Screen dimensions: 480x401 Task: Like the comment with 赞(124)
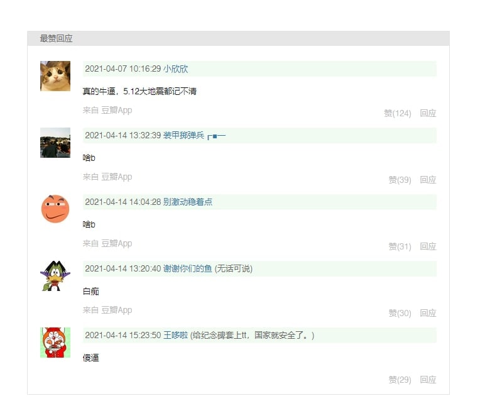point(397,113)
